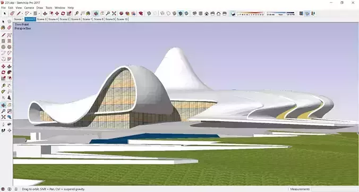
Task: Expand the Shape tool dropdown arrow
Action: (x=39, y=14)
